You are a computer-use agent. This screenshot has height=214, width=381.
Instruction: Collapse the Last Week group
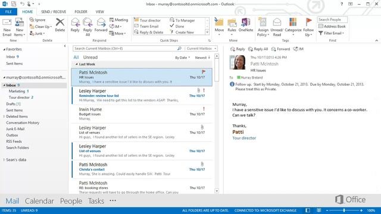pyautogui.click(x=77, y=64)
